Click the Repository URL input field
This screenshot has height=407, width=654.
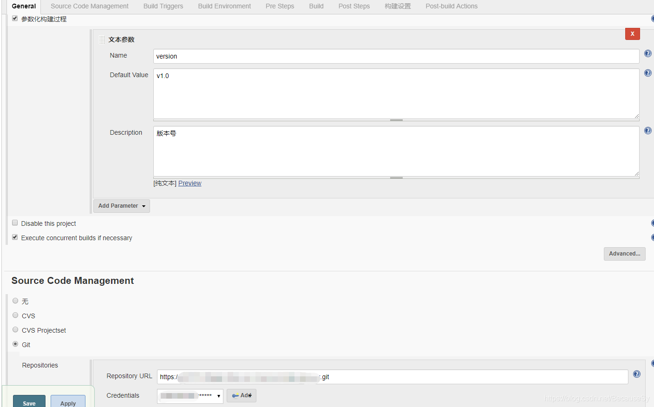click(392, 377)
